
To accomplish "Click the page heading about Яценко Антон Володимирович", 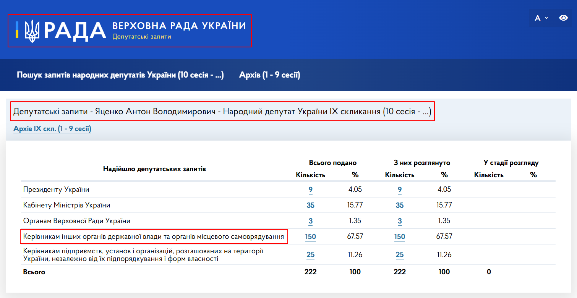I will pyautogui.click(x=222, y=112).
